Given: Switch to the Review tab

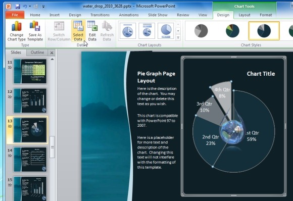Looking at the screenshot, I should 183,15.
